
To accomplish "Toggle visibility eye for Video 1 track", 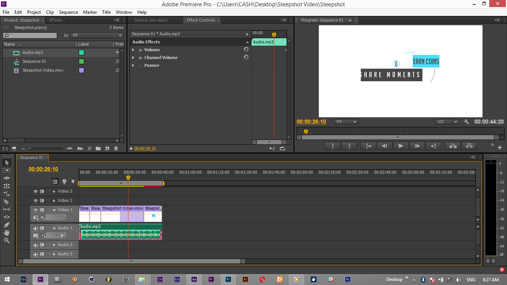I will point(36,210).
